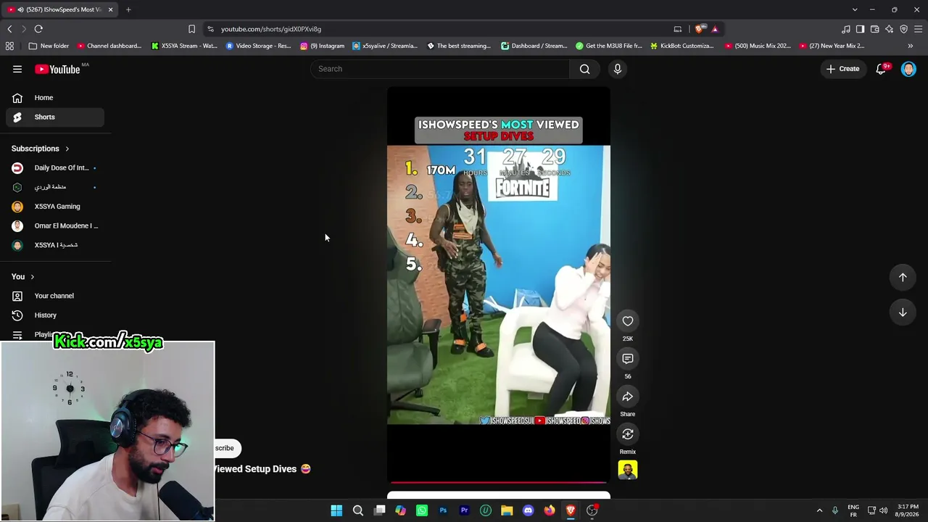Screen dimensions: 928x522
Task: Open the volume control in tray
Action: click(x=883, y=510)
